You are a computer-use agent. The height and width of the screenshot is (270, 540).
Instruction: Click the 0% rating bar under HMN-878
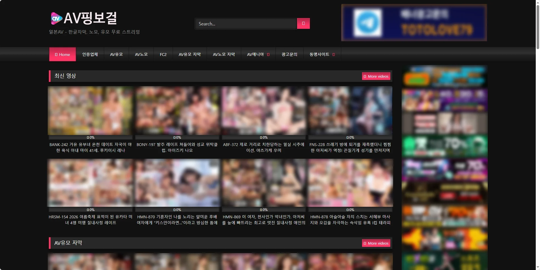pos(350,210)
